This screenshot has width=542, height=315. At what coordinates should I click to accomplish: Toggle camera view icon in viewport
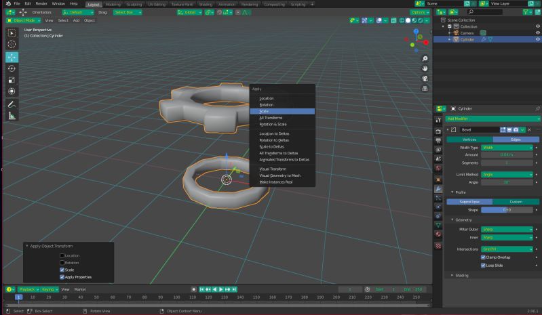[425, 79]
